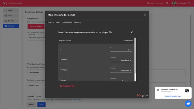The image size is (194, 109).
Task: Click Leads in the dialog breadcrumb
Action: pos(57,22)
